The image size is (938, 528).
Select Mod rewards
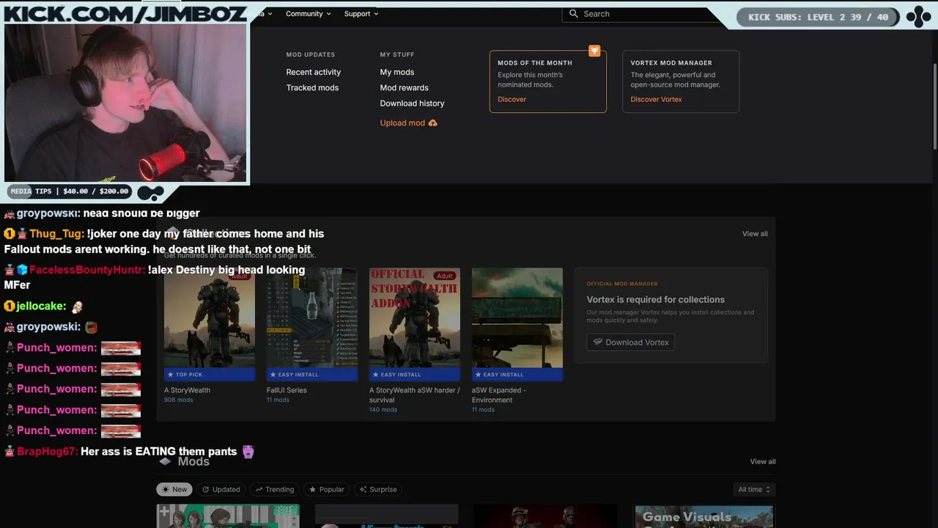pos(405,88)
